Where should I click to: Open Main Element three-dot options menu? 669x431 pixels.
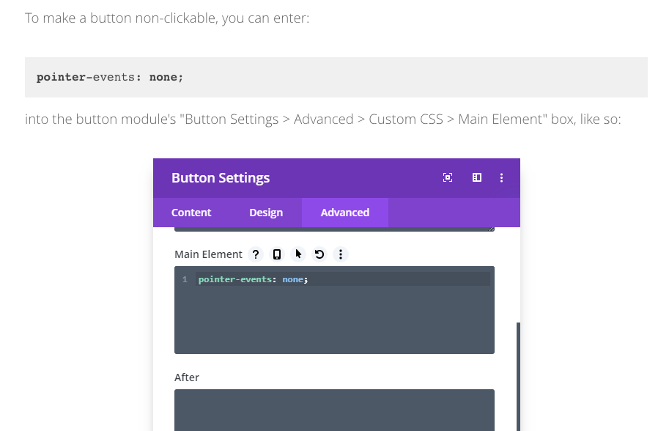[x=340, y=254]
